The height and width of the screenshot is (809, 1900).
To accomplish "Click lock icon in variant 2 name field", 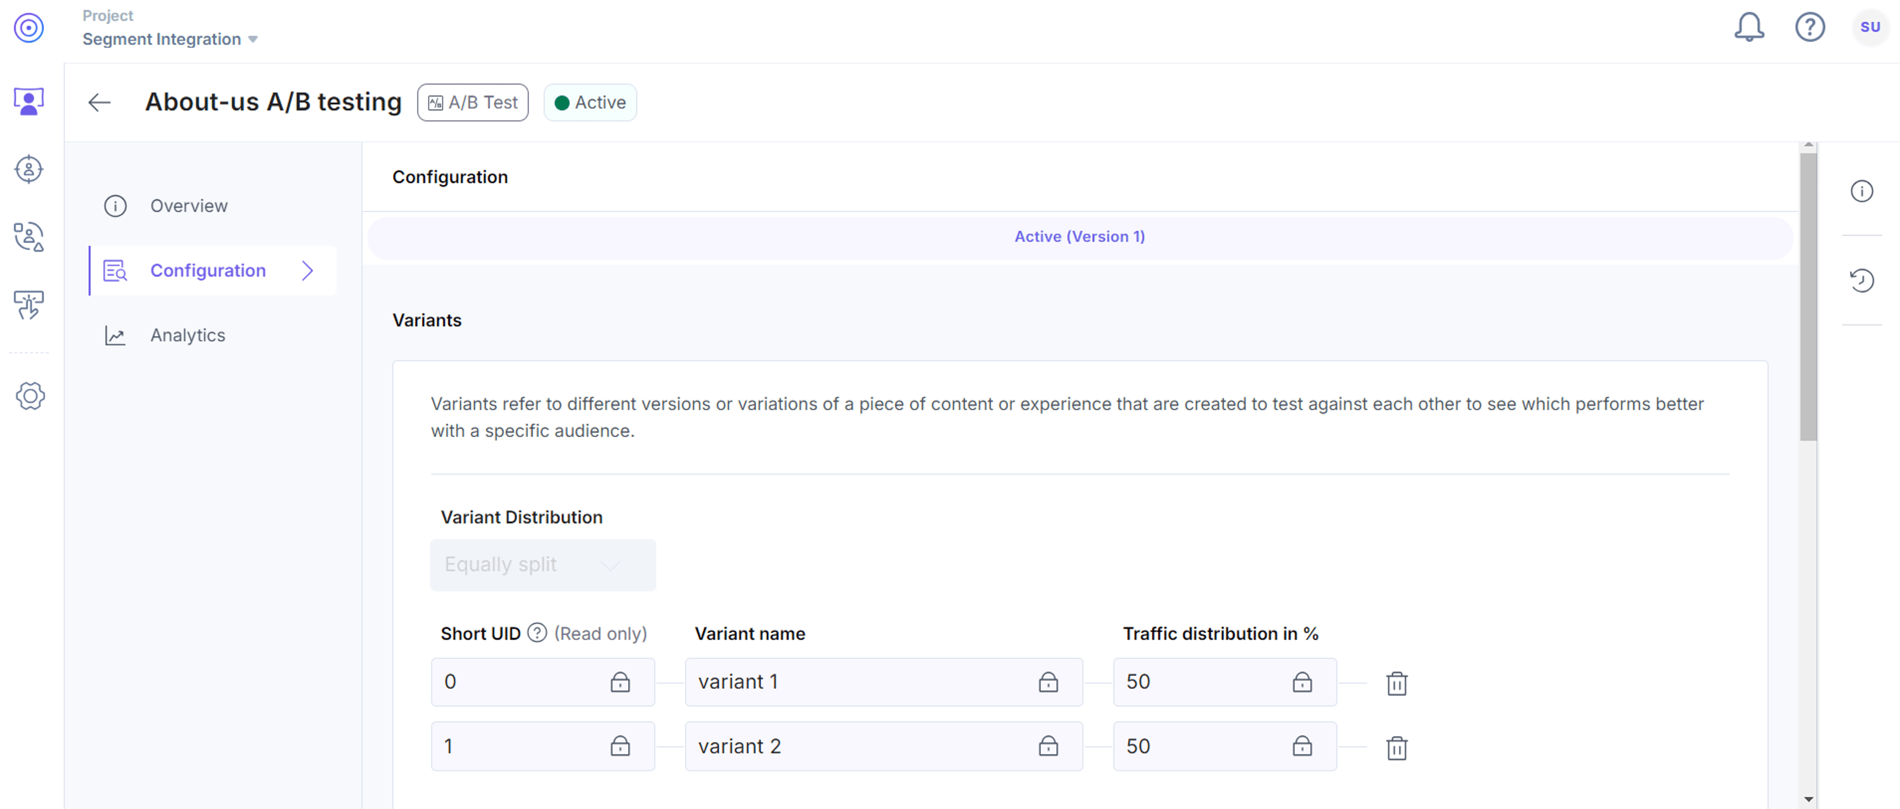I will [1048, 746].
